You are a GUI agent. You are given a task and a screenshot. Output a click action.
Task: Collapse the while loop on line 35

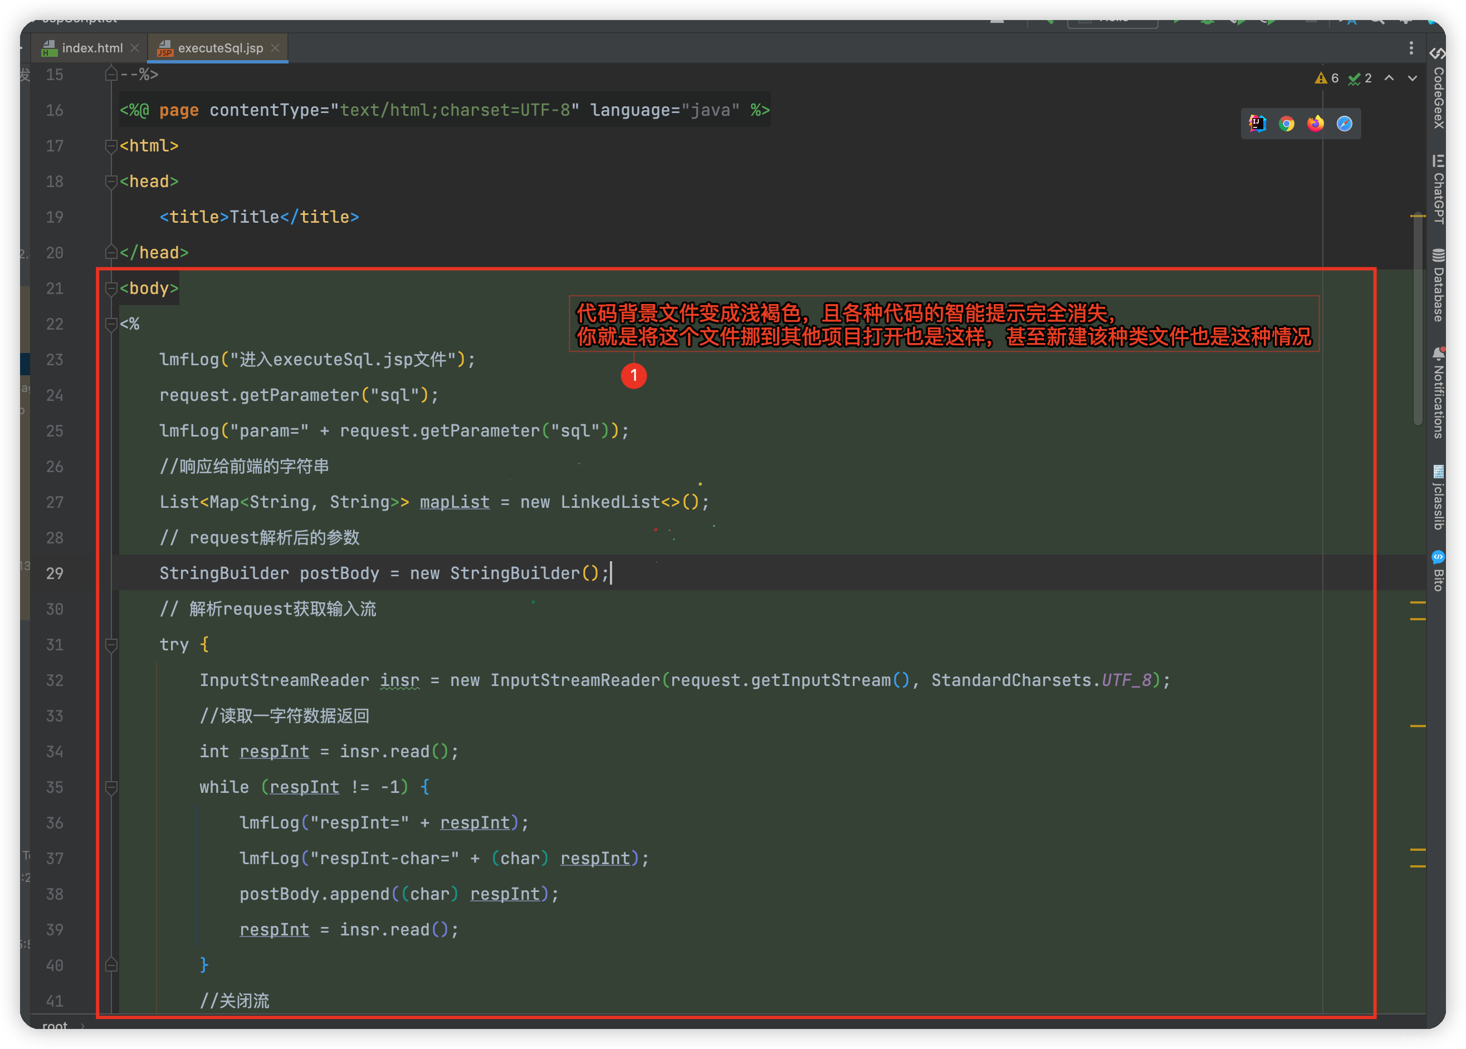point(111,787)
